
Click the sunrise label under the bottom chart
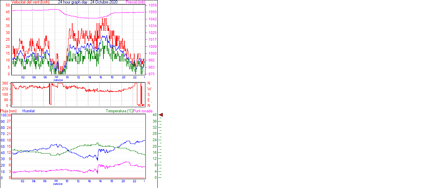point(58,184)
